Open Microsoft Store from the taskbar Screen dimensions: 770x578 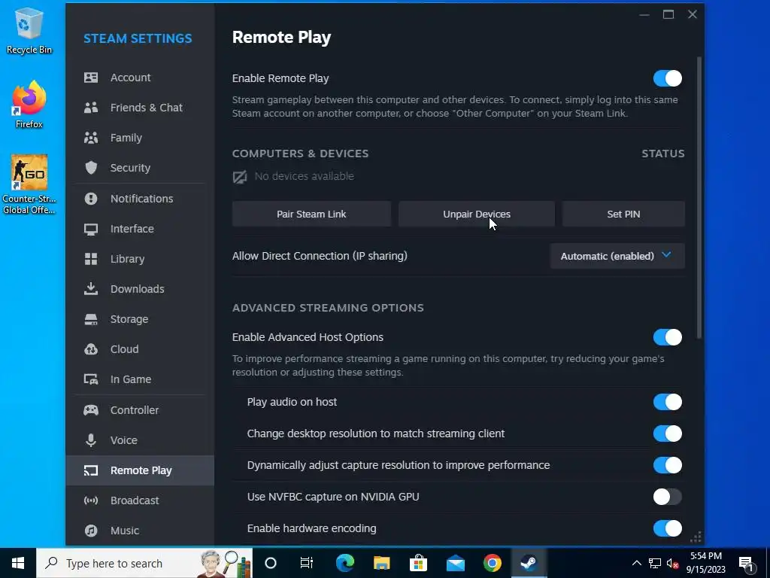(418, 563)
